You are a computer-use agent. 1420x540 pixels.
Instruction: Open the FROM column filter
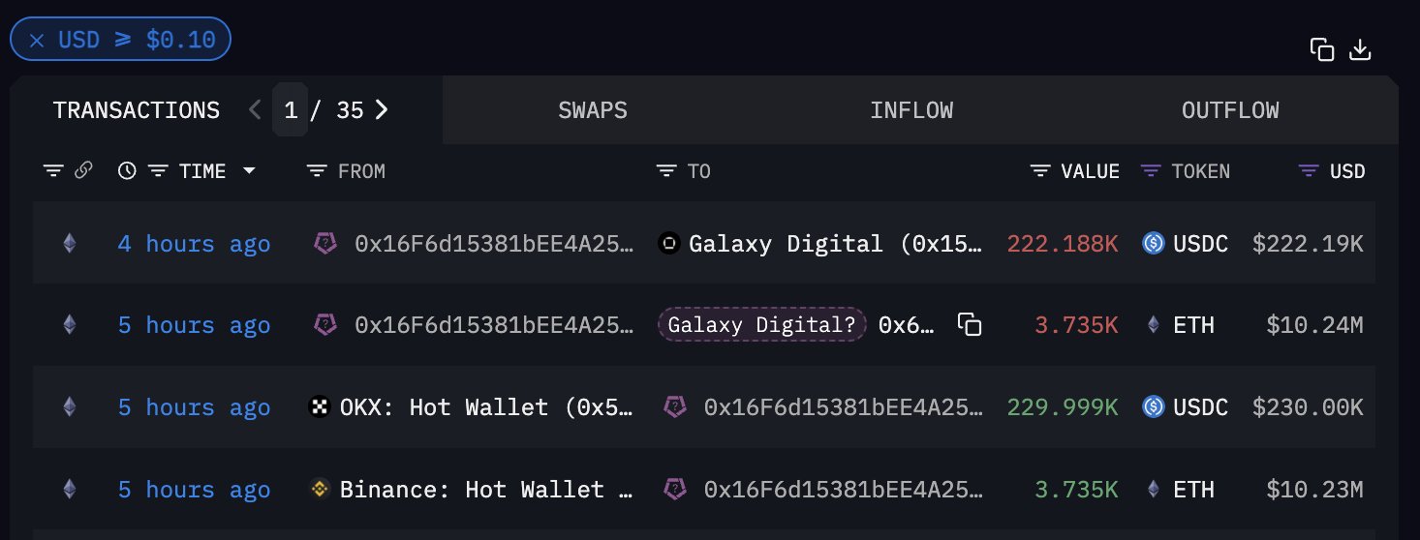coord(317,171)
